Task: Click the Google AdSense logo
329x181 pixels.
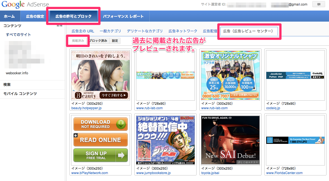Action: [25, 4]
